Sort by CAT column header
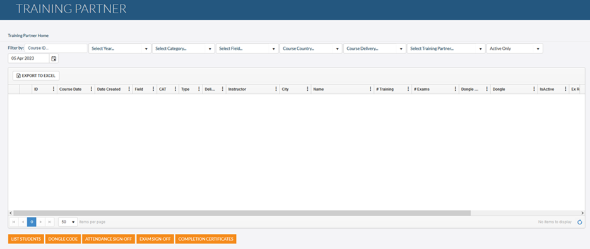The image size is (590, 249). pos(163,90)
